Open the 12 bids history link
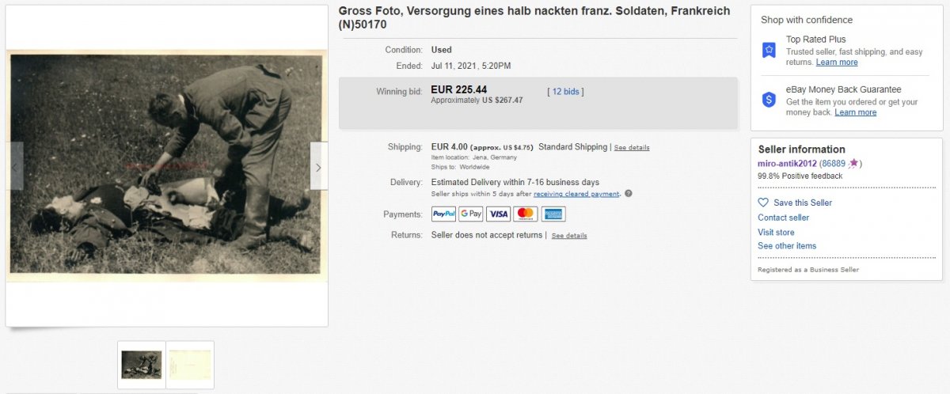The height and width of the screenshot is (394, 950). pos(565,92)
